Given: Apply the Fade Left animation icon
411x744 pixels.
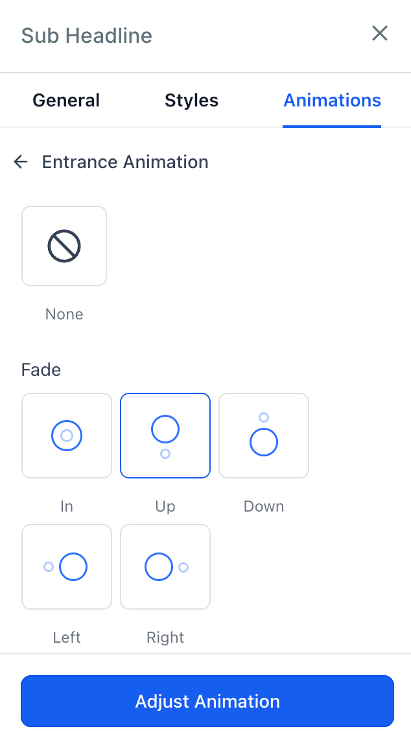Looking at the screenshot, I should (x=67, y=567).
